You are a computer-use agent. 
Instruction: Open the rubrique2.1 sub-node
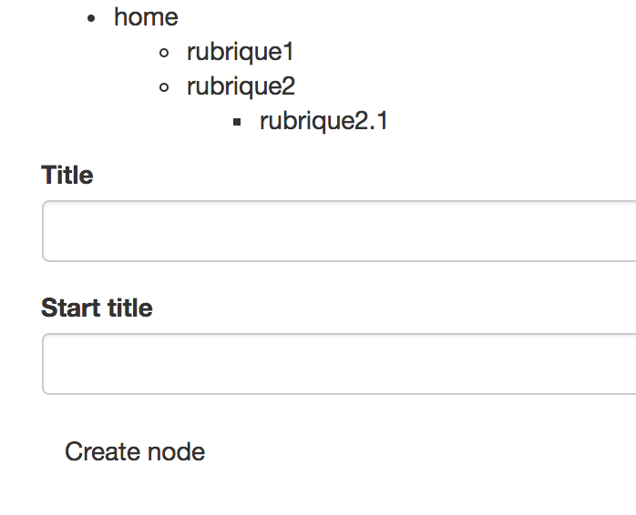tap(323, 121)
